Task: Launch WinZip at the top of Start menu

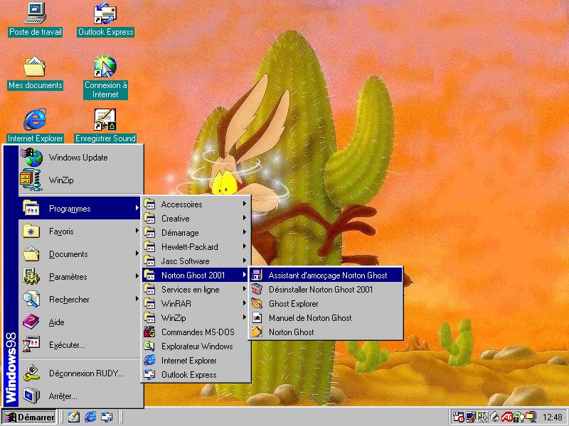Action: tap(80, 180)
